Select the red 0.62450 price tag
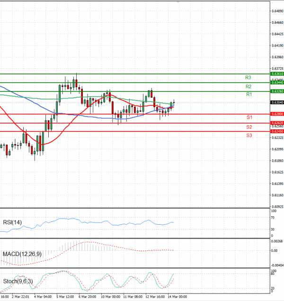 click(x=276, y=131)
